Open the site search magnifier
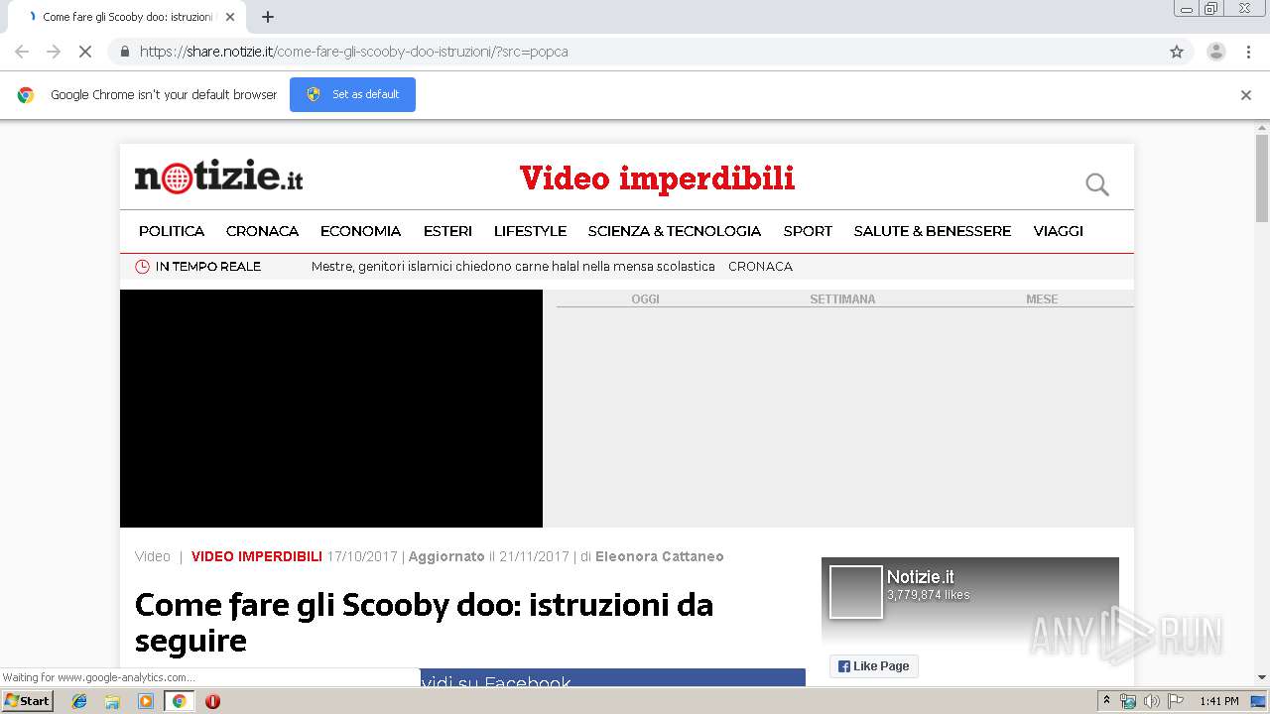The image size is (1270, 714). coord(1097,184)
